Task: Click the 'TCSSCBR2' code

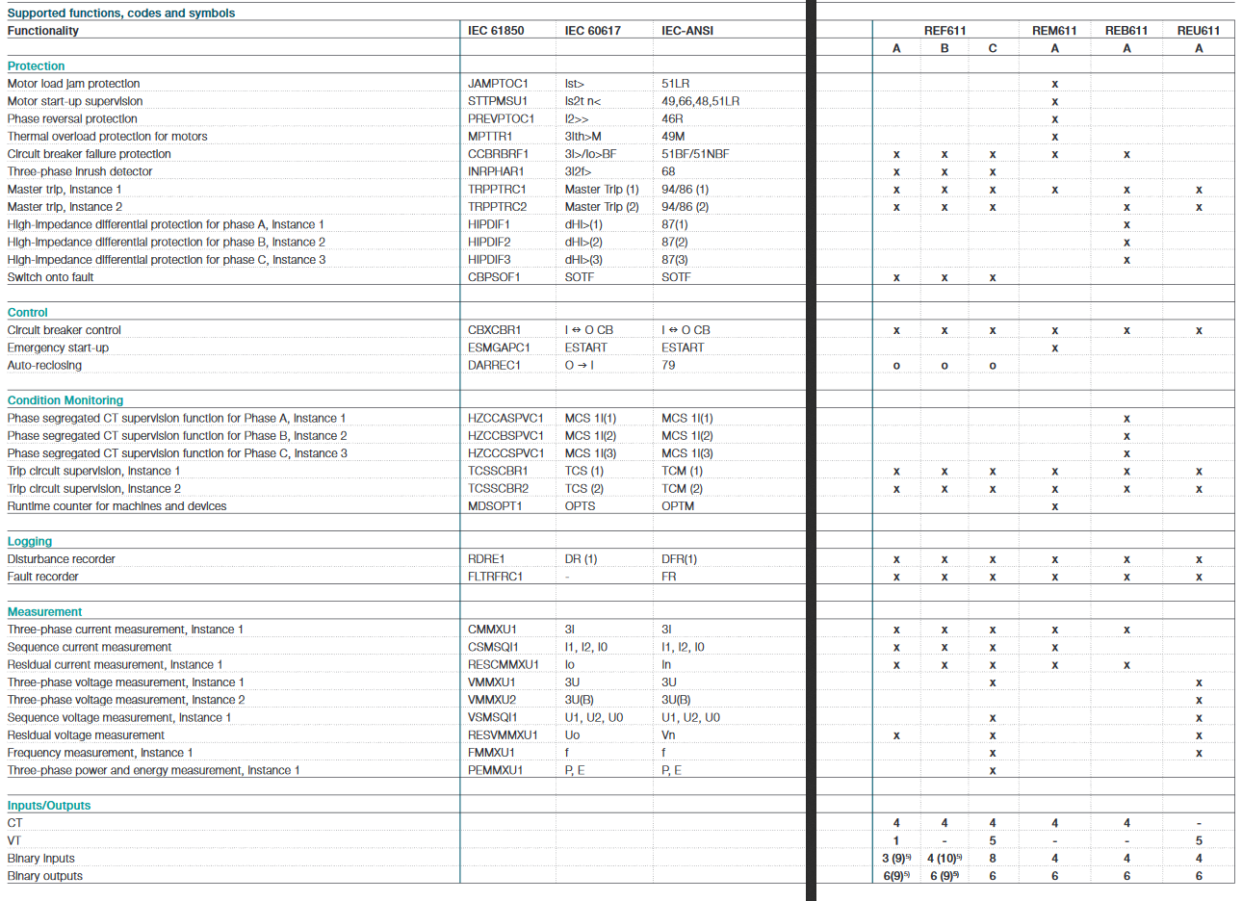Action: [x=498, y=489]
